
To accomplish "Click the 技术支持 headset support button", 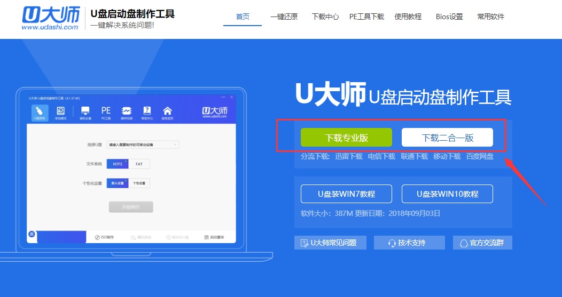I will point(409,243).
